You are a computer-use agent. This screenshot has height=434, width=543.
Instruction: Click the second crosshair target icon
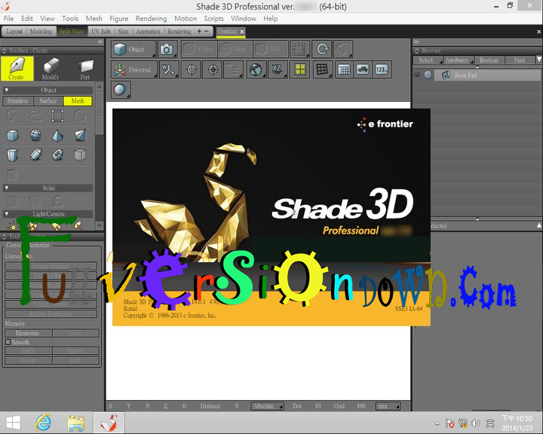[x=213, y=69]
